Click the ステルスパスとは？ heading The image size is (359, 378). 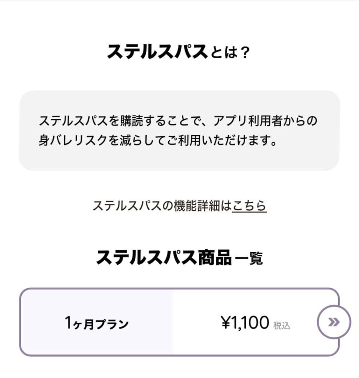(179, 53)
